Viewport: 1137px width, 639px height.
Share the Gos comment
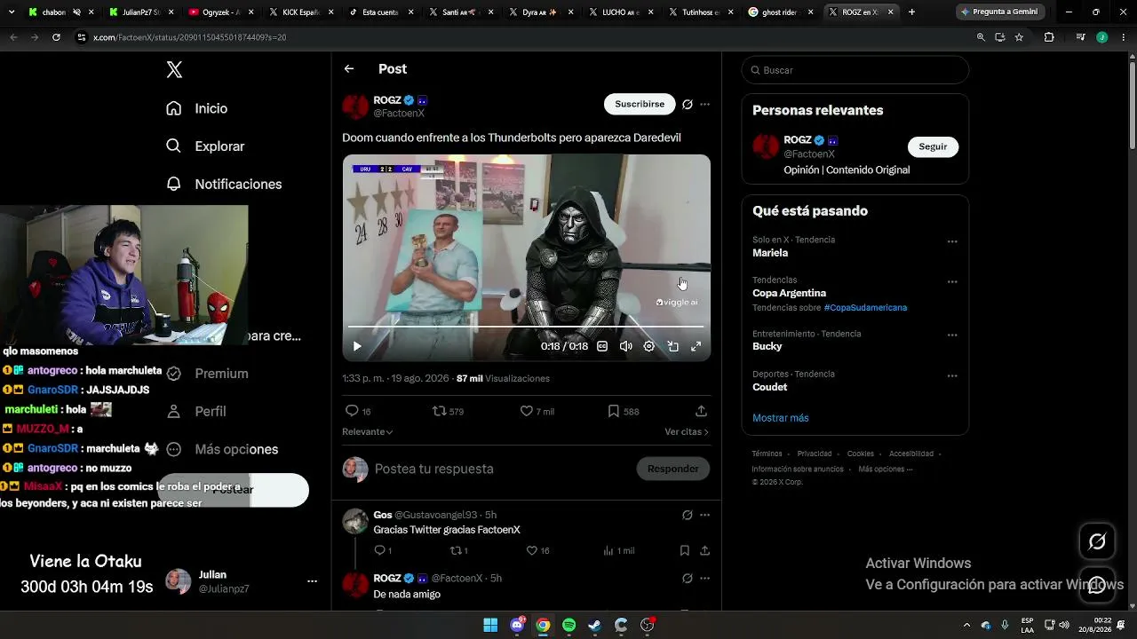[x=704, y=550]
